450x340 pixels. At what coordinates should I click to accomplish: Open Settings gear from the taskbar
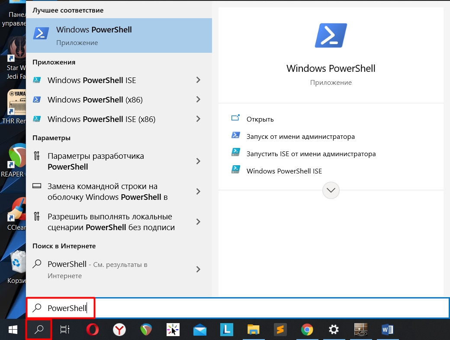click(334, 330)
